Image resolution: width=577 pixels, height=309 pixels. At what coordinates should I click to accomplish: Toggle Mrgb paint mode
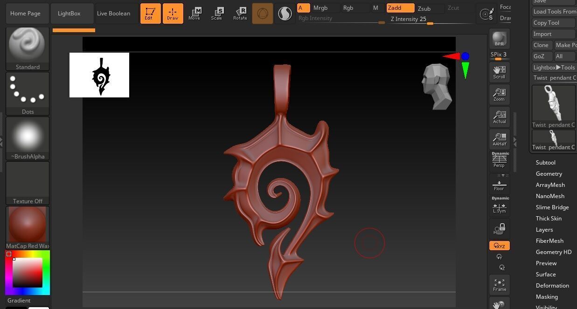pyautogui.click(x=324, y=8)
